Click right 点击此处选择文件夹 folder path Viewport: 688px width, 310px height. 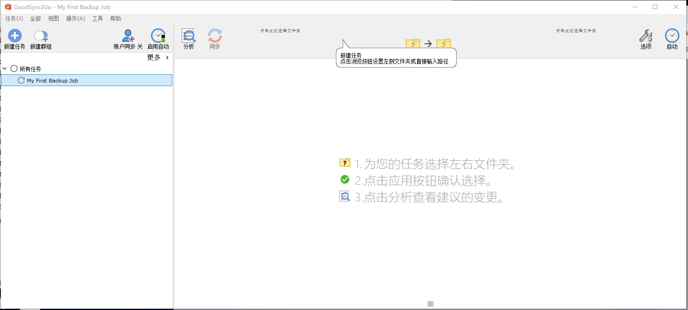point(576,31)
